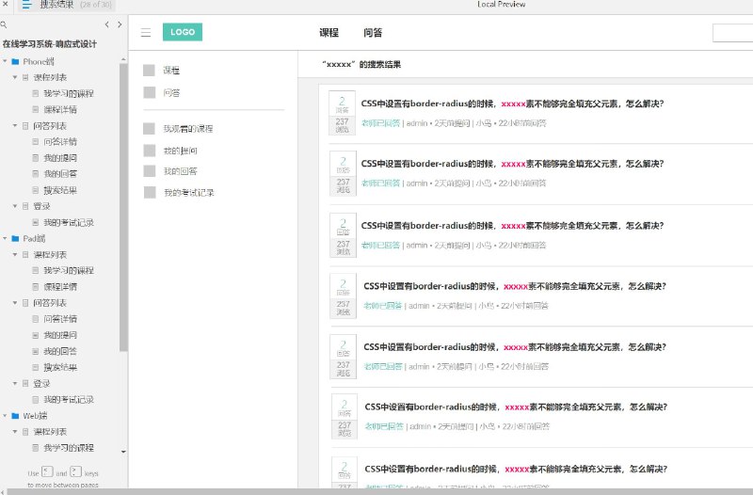
Task: Click the sitemap scrollbar down arrow
Action: tap(123, 452)
